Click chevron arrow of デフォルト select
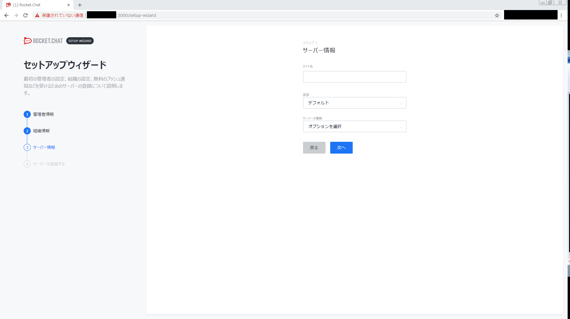 tap(401, 103)
